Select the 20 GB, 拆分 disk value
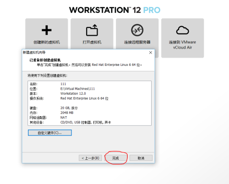This screenshot has width=229, height=184. click(69, 108)
